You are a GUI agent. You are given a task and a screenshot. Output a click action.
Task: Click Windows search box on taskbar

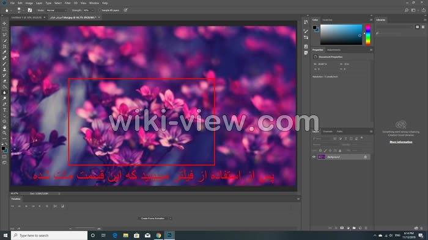point(50,235)
